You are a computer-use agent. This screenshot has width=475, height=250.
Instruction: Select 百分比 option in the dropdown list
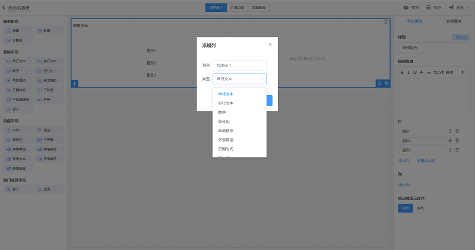[x=223, y=121]
